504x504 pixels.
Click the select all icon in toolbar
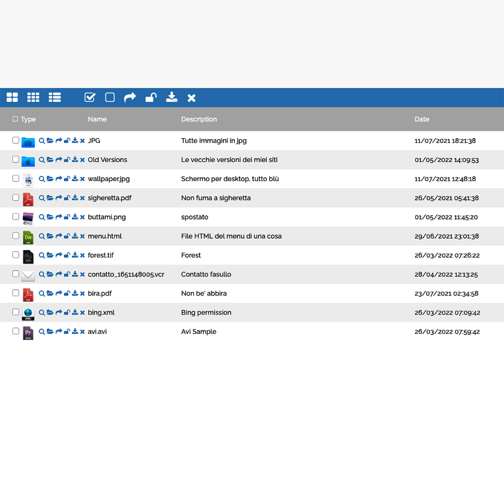pos(90,97)
